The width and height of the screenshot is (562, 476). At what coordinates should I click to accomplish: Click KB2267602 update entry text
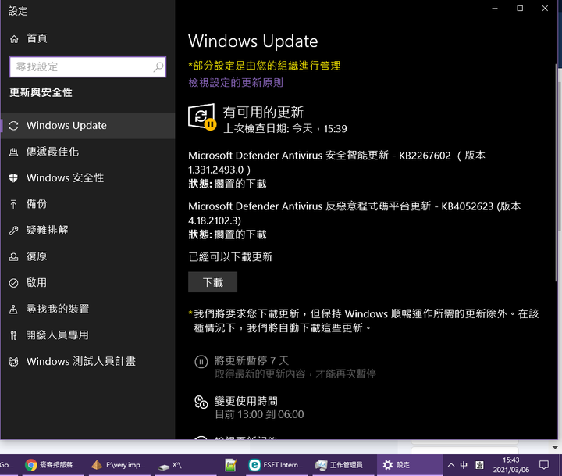coord(337,163)
